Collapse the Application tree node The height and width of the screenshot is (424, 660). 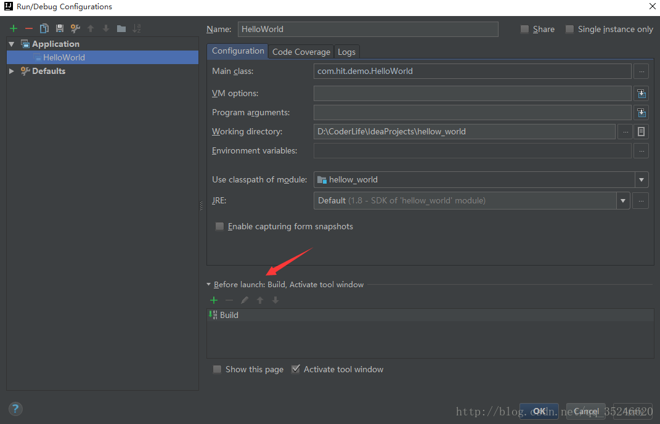[12, 44]
